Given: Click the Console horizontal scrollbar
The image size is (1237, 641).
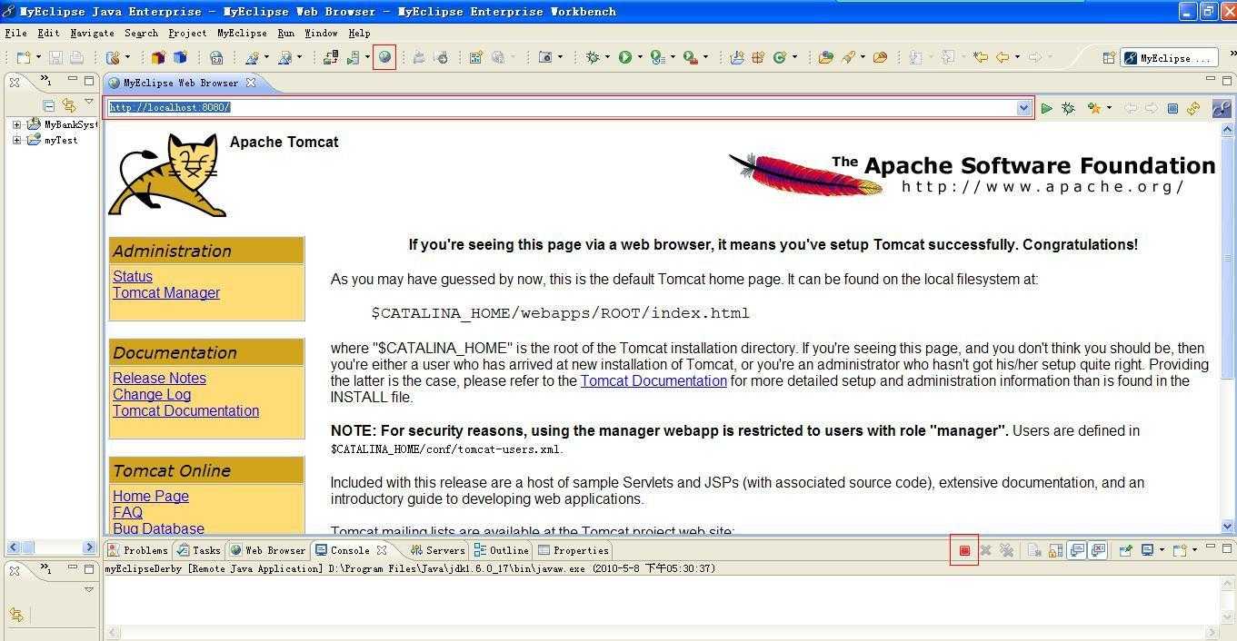Looking at the screenshot, I should coord(661,633).
